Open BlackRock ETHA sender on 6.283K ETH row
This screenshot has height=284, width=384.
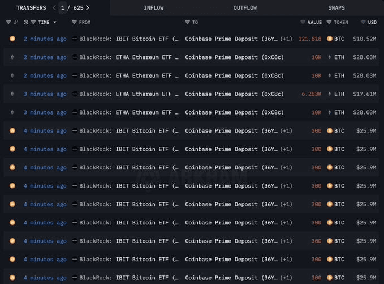coord(129,94)
